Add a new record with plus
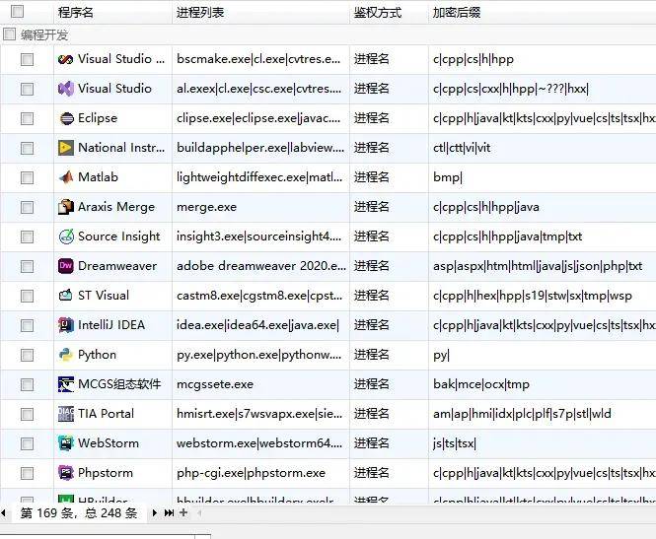 [x=183, y=512]
